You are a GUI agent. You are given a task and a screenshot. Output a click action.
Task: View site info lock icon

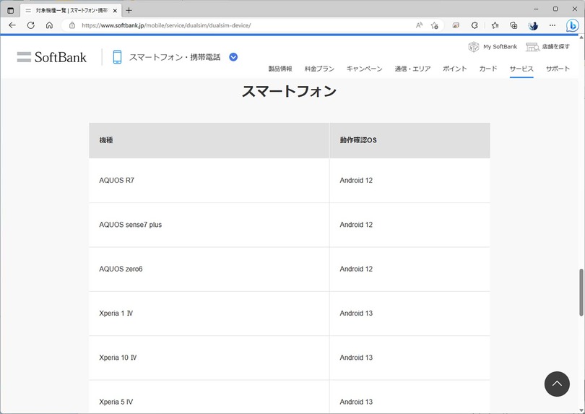(72, 25)
